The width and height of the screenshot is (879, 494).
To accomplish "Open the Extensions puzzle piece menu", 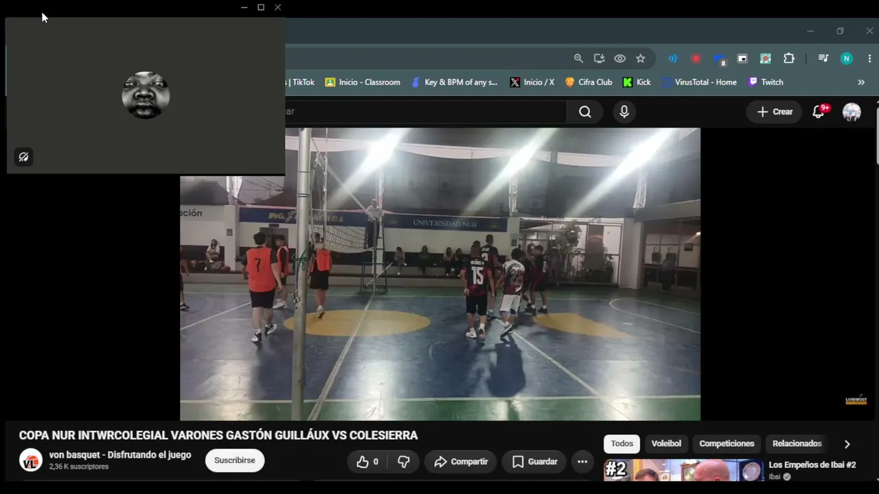I will [x=789, y=59].
